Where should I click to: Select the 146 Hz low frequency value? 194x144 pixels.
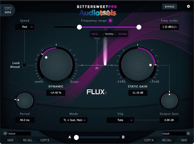[94, 34]
